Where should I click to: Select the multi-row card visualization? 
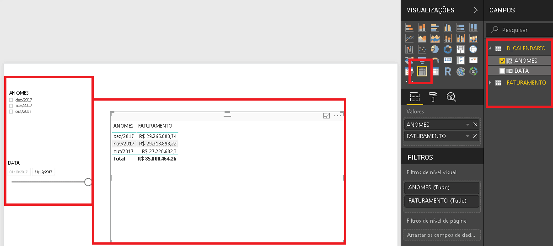[461, 60]
